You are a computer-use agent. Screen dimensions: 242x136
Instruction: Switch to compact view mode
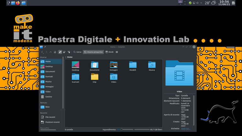[x=64, y=52]
